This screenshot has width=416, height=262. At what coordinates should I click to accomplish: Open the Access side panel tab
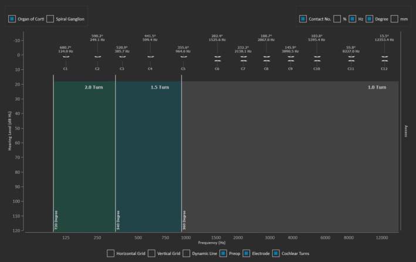(405, 131)
